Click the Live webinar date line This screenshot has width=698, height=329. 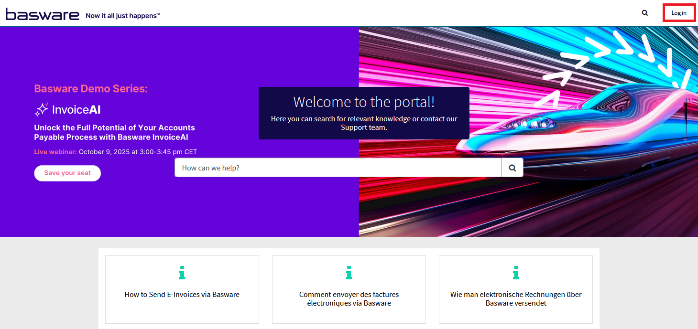click(115, 152)
